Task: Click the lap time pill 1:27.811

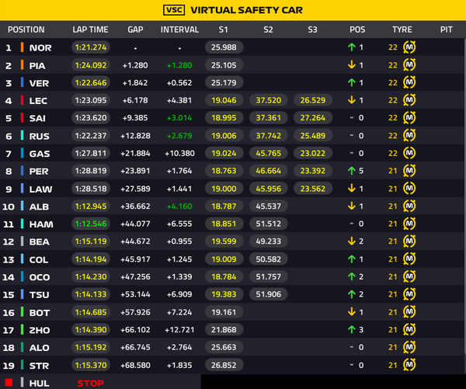Action: (x=91, y=153)
